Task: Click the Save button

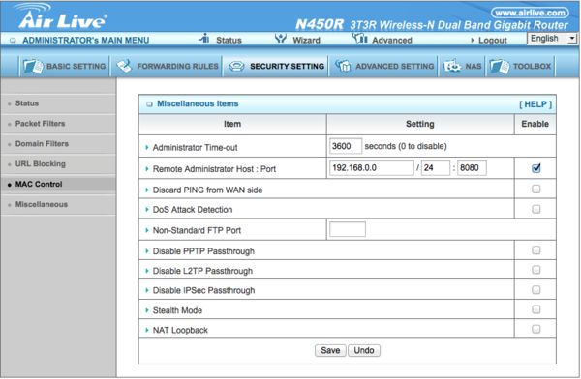Action: pos(330,350)
